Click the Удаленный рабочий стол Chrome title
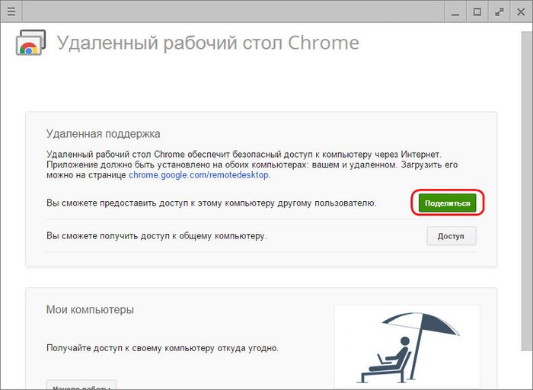Image resolution: width=533 pixels, height=390 pixels. (208, 43)
